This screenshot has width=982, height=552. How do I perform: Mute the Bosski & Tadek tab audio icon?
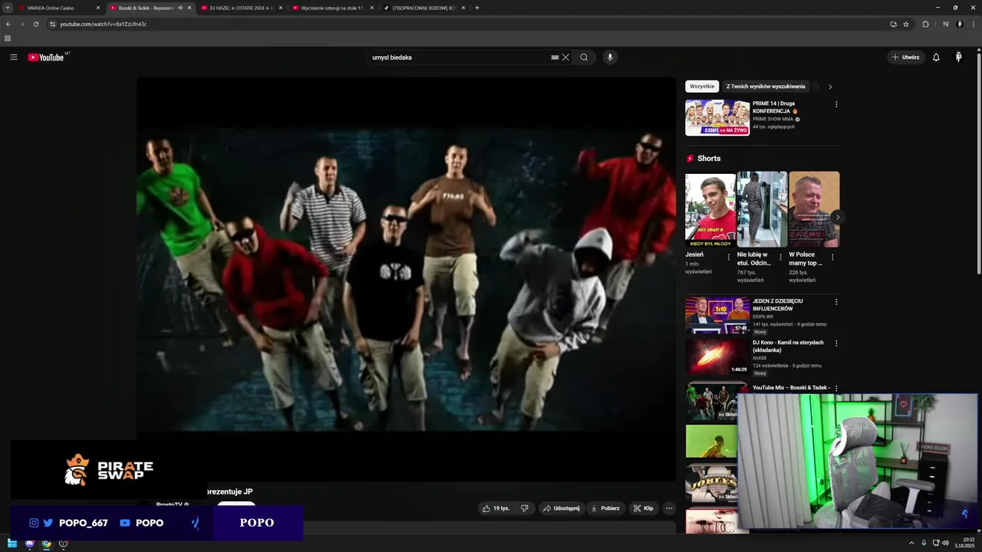[180, 8]
